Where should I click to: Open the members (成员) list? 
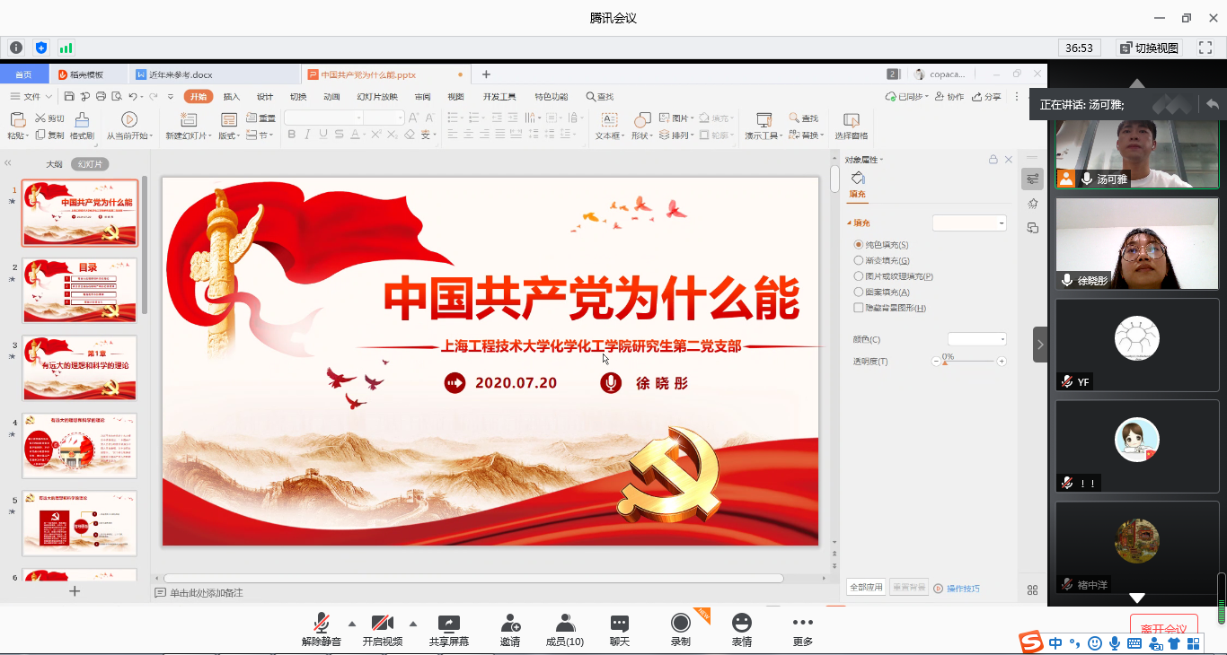point(565,629)
